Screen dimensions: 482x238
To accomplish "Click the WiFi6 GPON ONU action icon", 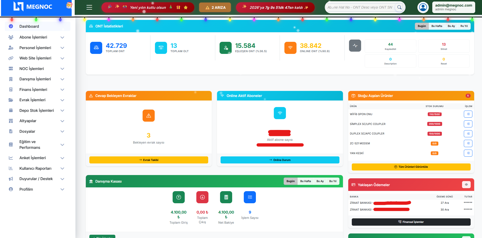I will pos(468,114).
